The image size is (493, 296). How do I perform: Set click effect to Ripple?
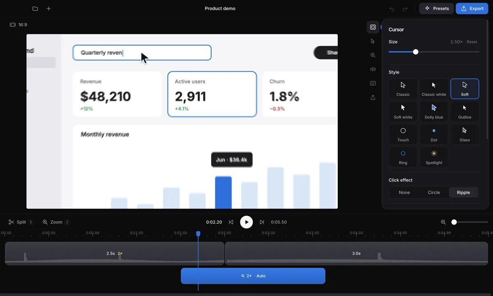coord(463,193)
